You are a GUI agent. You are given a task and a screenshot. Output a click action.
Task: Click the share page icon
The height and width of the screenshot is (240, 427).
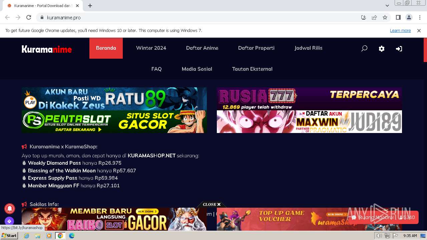374,17
